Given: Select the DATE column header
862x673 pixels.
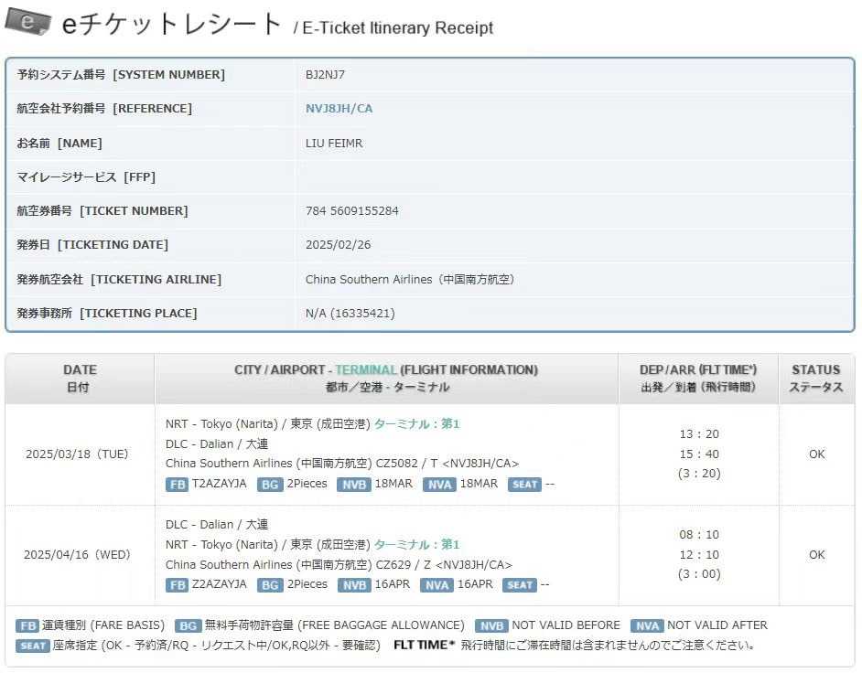Looking at the screenshot, I should pos(80,379).
